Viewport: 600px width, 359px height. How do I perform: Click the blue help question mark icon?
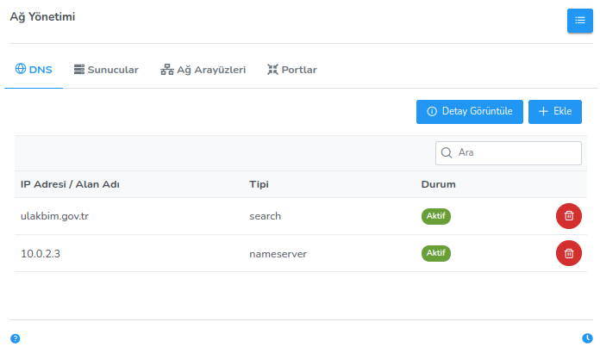(x=15, y=338)
